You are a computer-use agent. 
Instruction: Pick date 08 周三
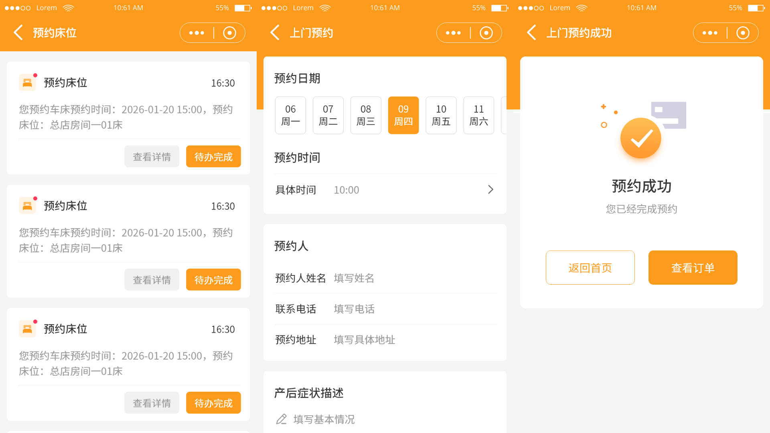(x=365, y=115)
